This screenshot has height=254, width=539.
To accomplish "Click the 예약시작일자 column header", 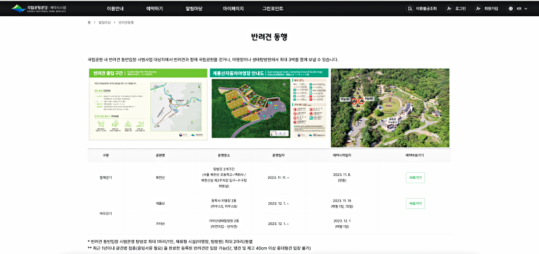I will tap(342, 155).
